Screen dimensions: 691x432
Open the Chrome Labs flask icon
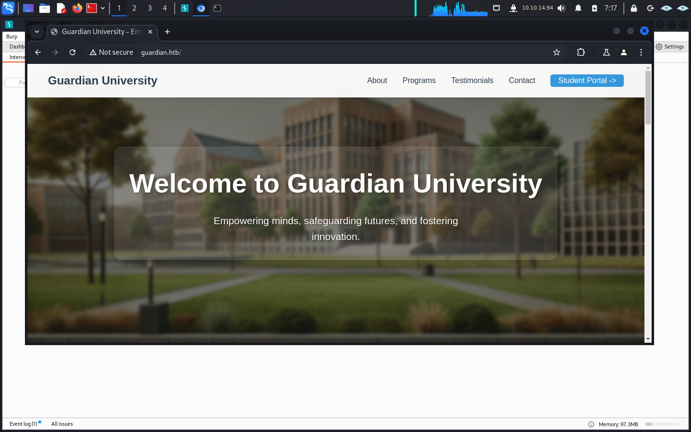pyautogui.click(x=607, y=52)
